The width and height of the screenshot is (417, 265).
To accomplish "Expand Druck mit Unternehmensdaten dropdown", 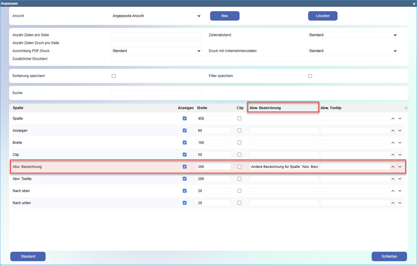I will [353, 51].
